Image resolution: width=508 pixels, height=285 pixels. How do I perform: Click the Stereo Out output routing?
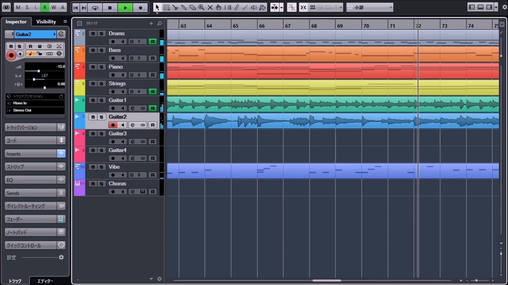pyautogui.click(x=35, y=110)
